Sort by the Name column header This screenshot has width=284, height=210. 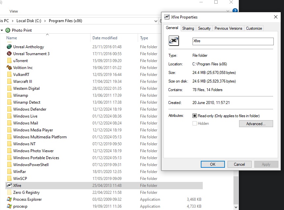[x=12, y=38]
